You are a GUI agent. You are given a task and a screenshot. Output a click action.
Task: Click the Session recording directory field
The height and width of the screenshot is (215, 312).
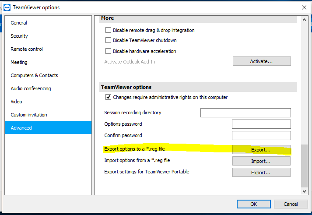tap(245, 113)
